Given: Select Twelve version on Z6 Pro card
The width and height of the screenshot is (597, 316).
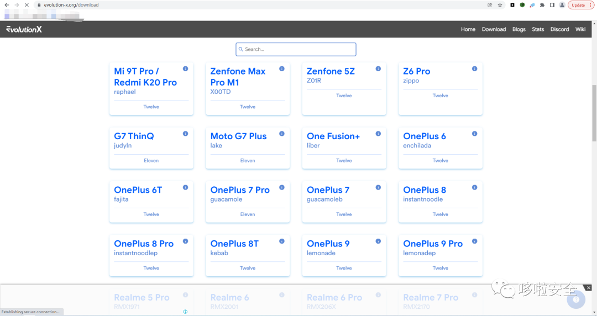Looking at the screenshot, I should click(440, 96).
